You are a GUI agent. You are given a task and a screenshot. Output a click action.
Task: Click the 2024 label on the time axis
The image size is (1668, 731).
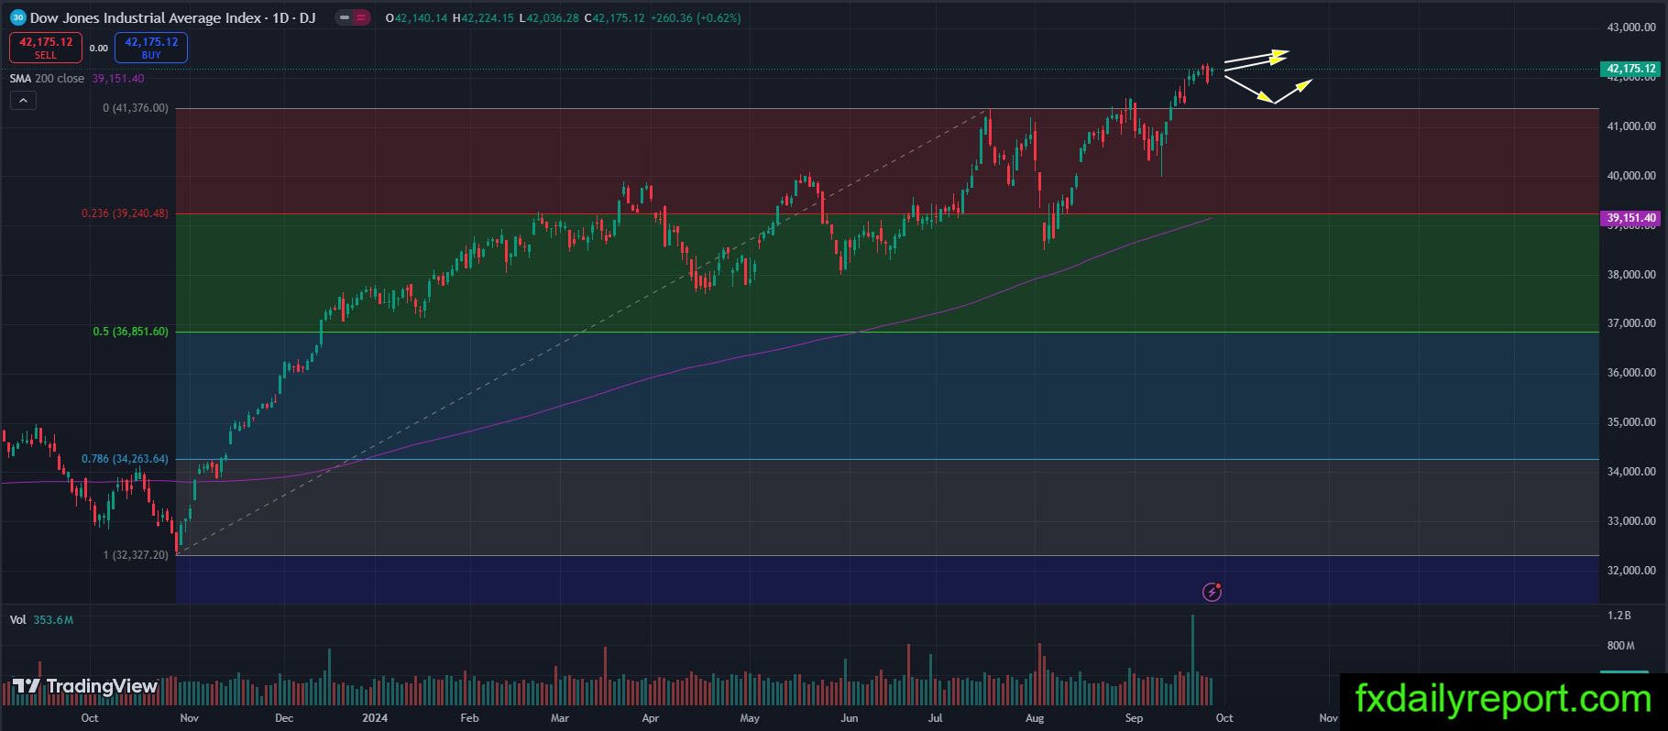point(375,718)
